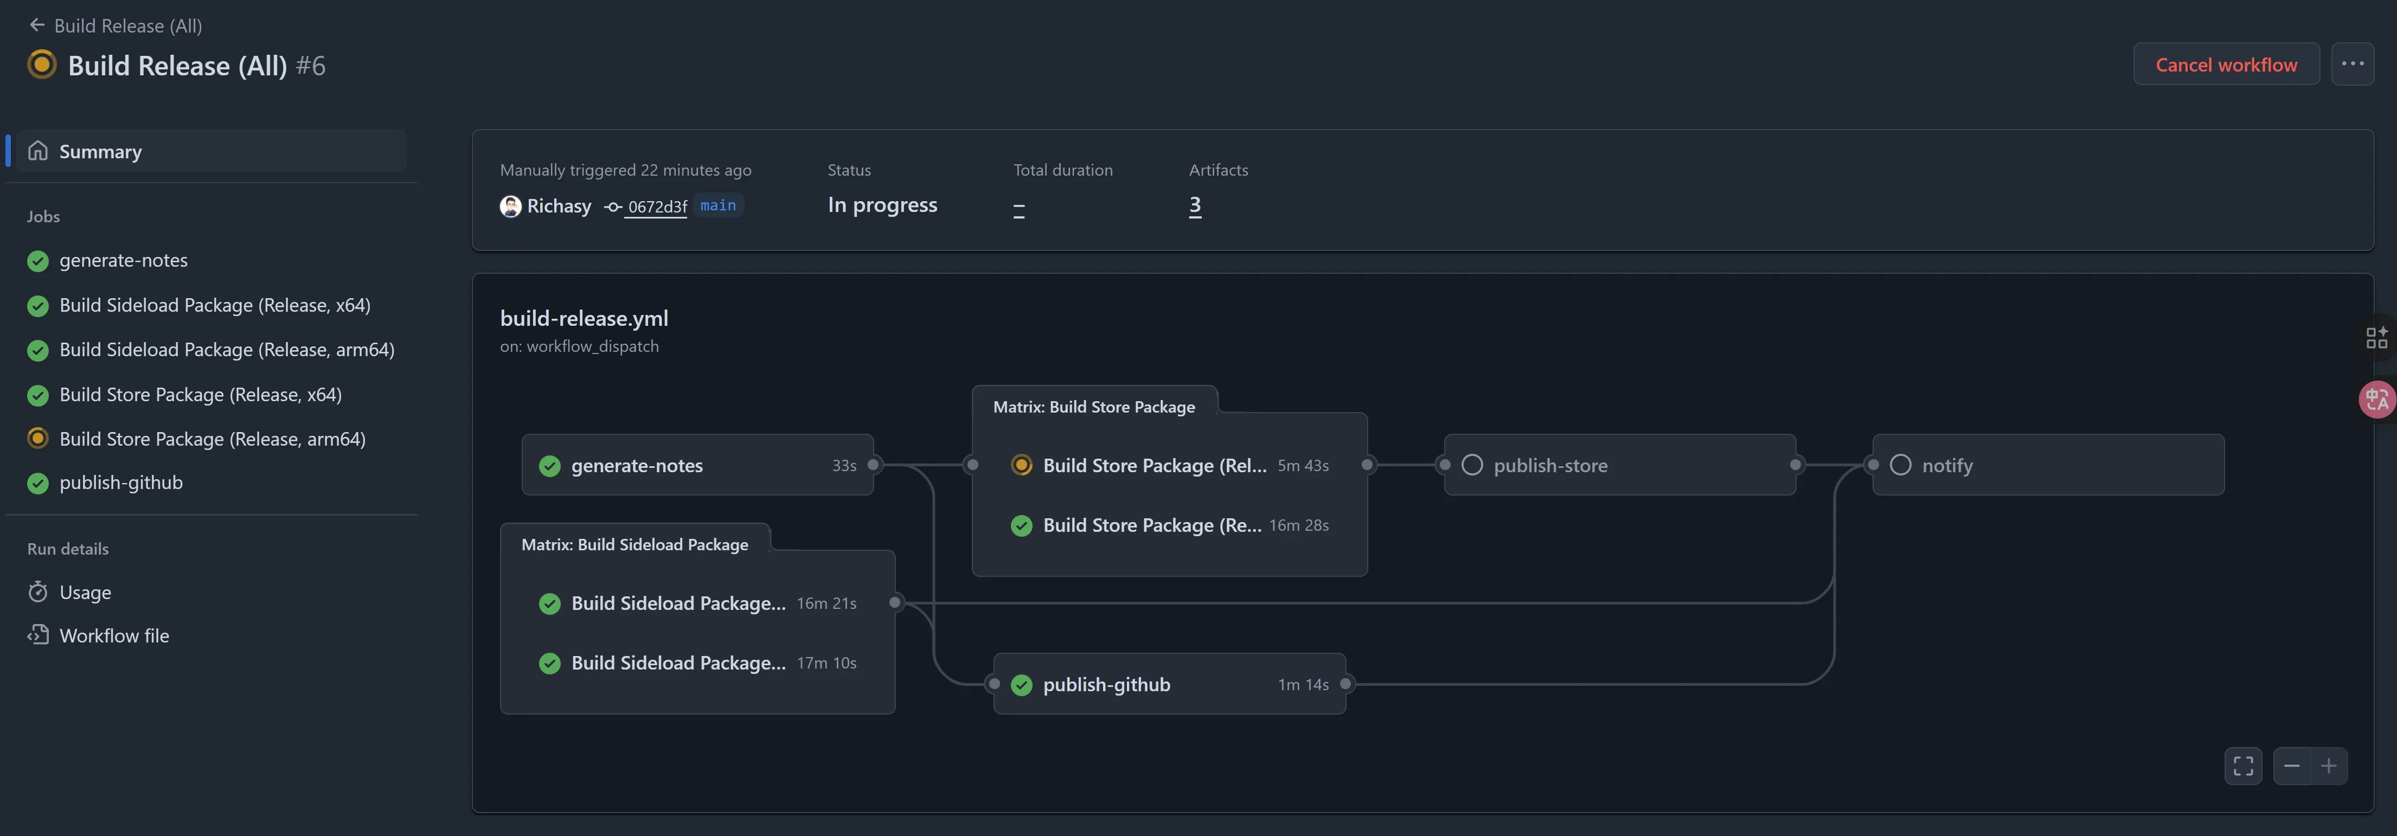Open the generate-notes job in sidebar
Viewport: 2397px width, 836px height.
[123, 260]
